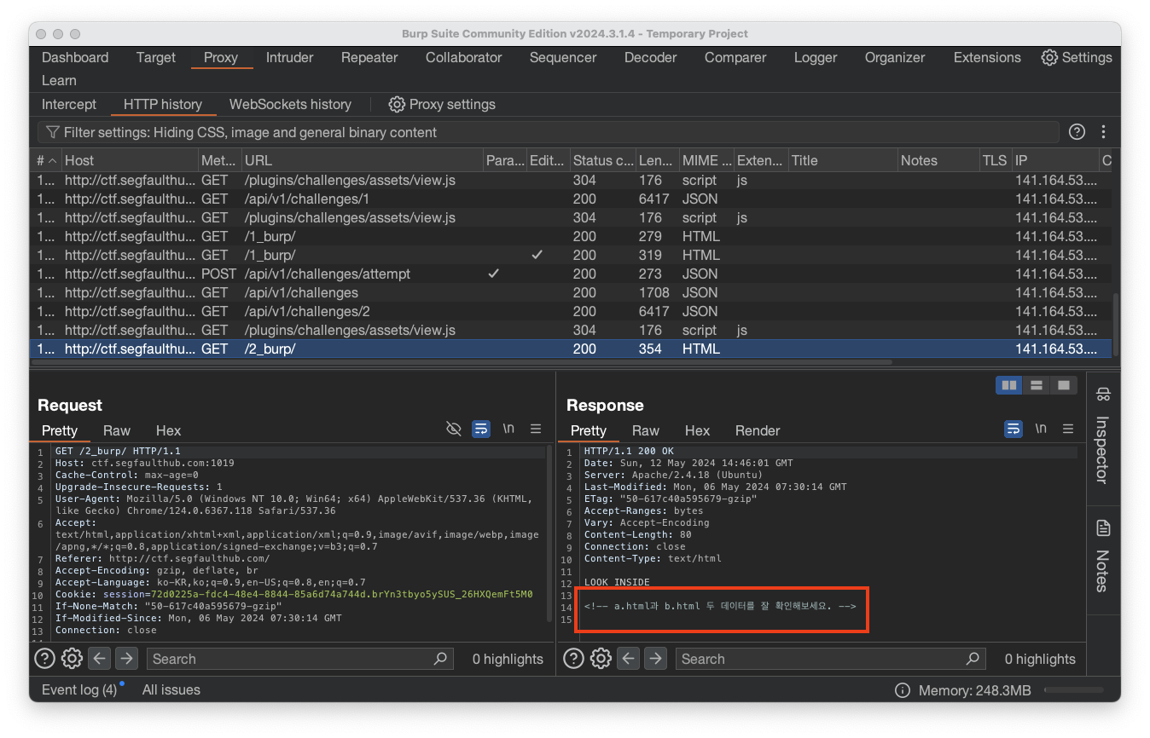
Task: Select the POST /api/v1/challenges/attempt row
Action: pos(571,274)
